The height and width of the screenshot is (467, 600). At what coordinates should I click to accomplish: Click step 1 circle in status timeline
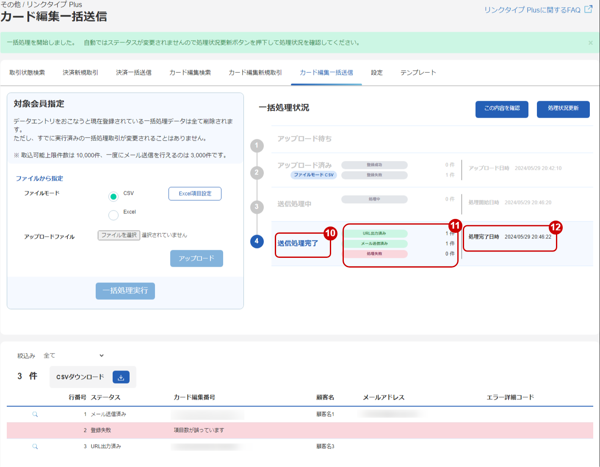coord(257,146)
